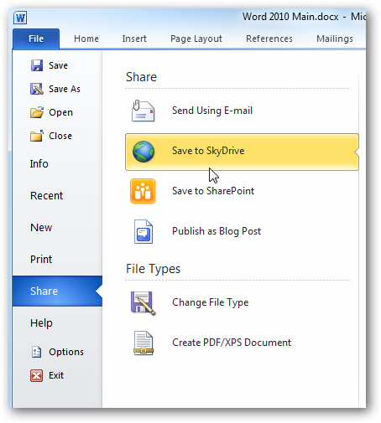Screen dimensions: 381x423
Task: Click the globe icon for SkyDrive
Action: pyautogui.click(x=144, y=152)
